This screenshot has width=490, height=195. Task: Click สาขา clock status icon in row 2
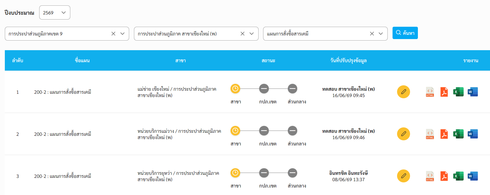(235, 131)
